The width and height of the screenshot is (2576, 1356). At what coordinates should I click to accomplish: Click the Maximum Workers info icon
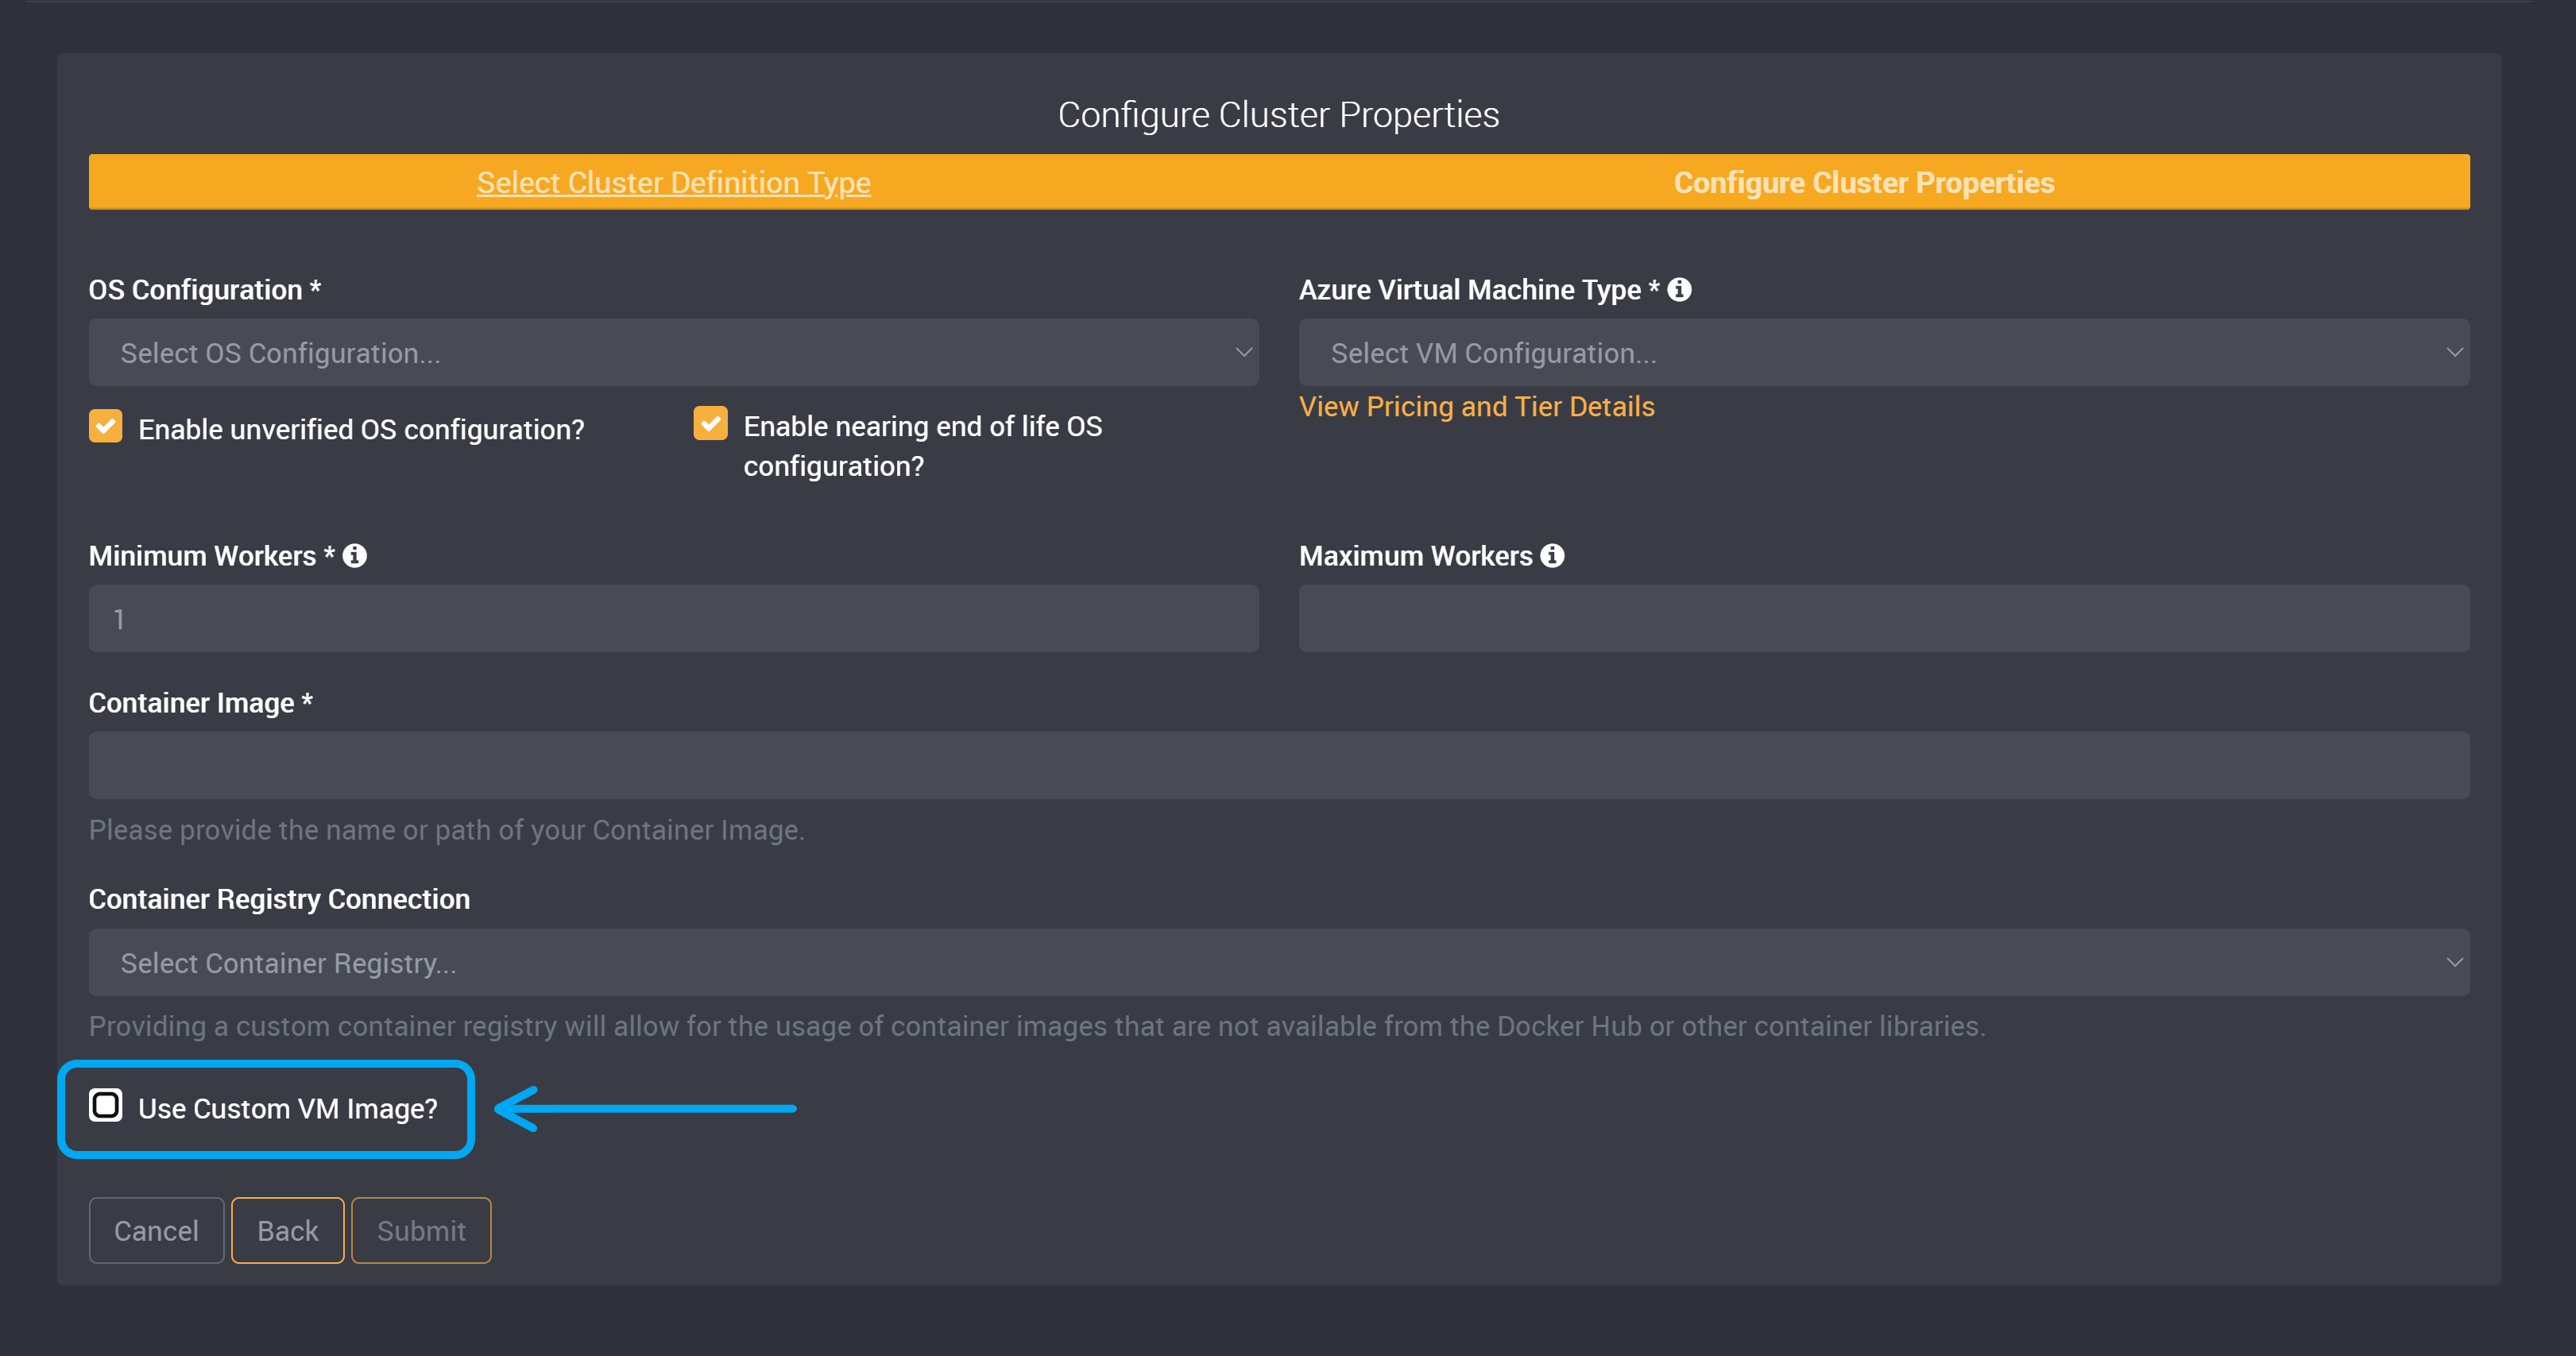coord(1552,555)
